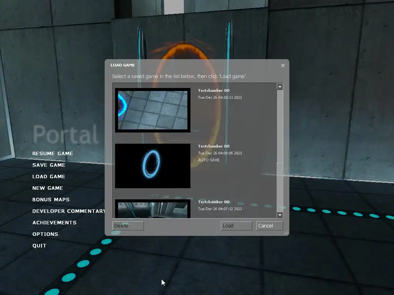Click the Testchamber 00 title above 04:10:11
Viewport: 394px width, 295px height.
pos(214,91)
